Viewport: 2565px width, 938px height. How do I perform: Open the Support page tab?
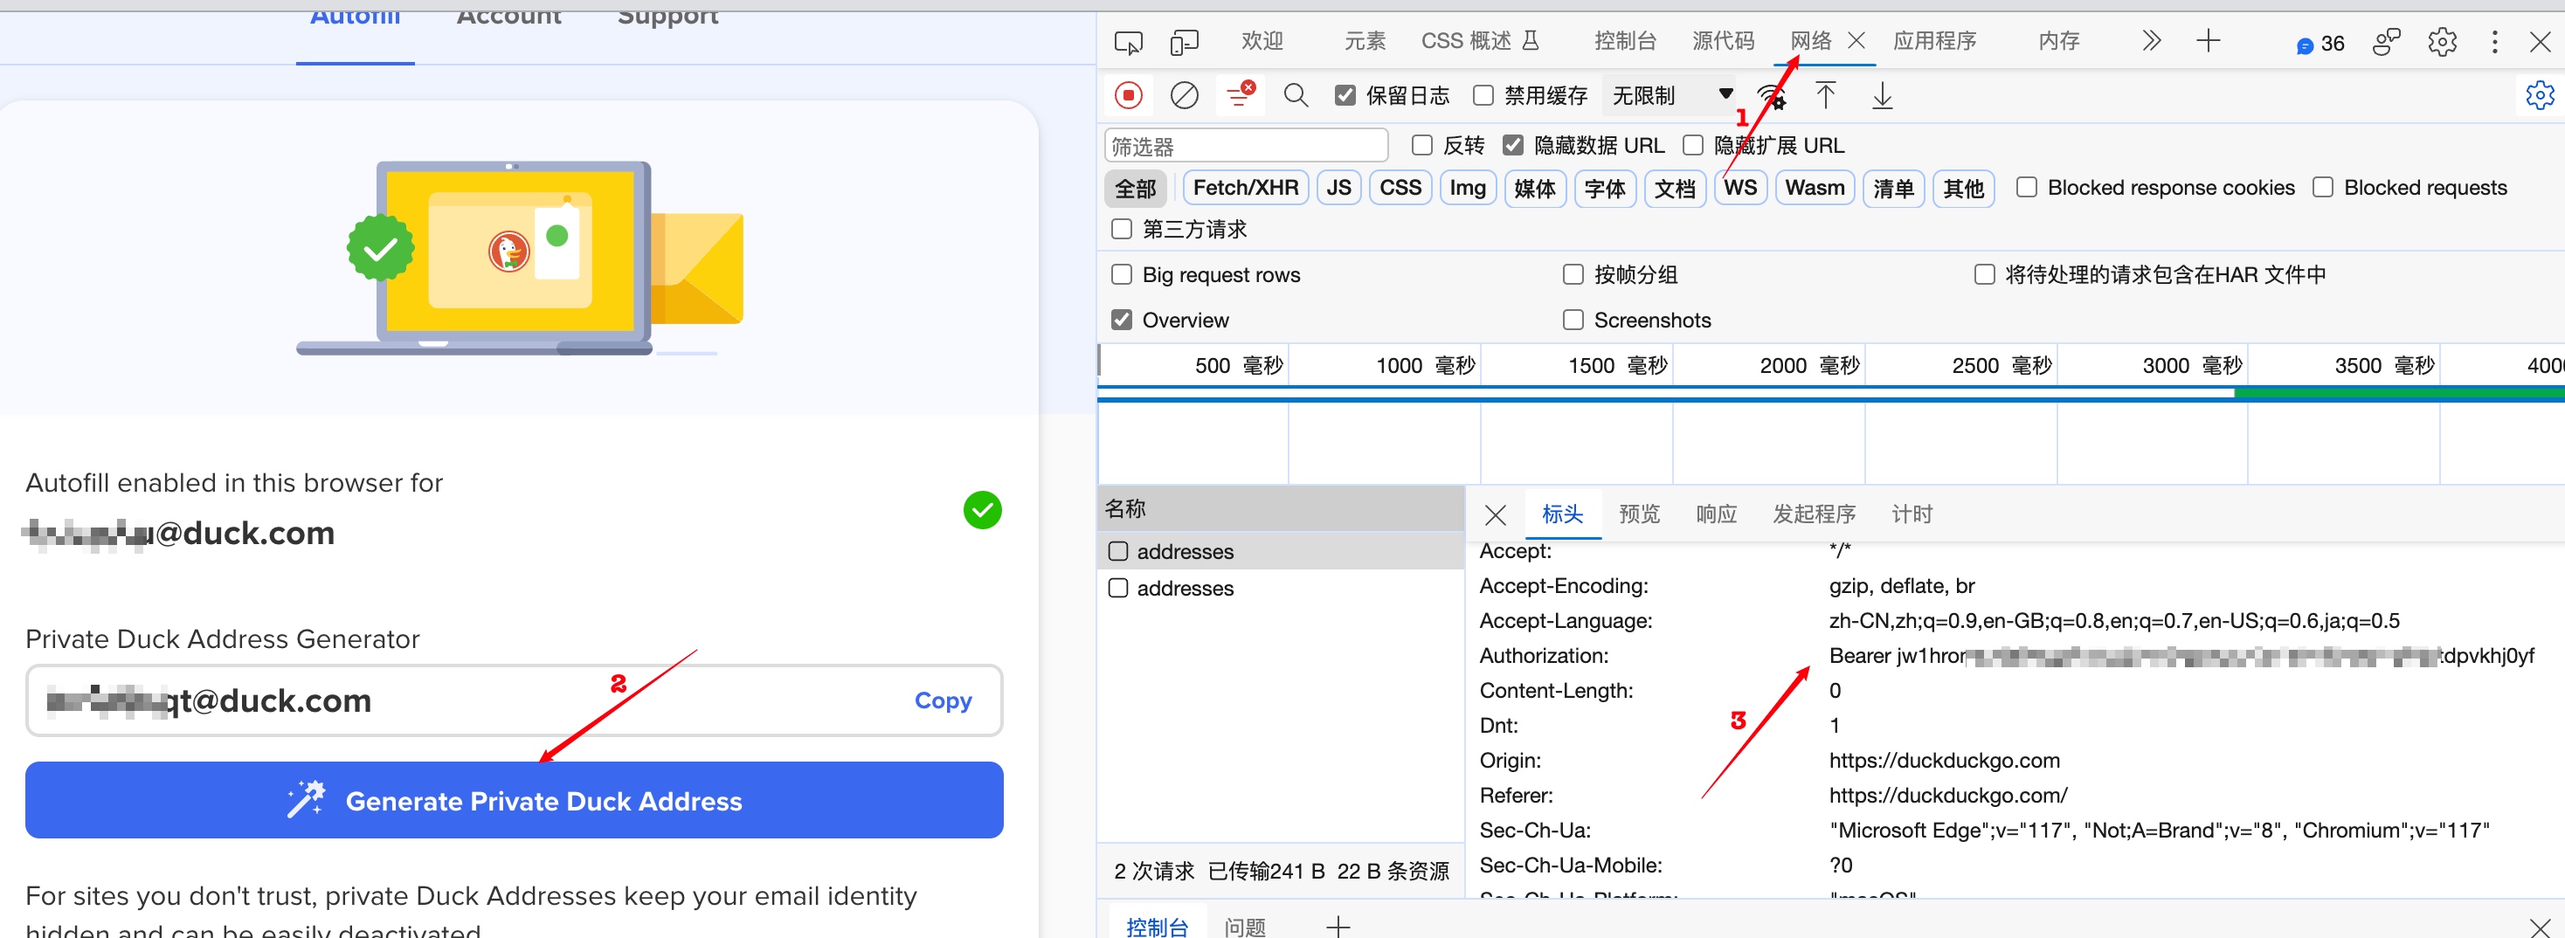point(668,16)
